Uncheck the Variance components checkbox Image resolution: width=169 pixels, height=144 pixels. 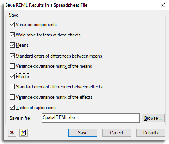pyautogui.click(x=12, y=25)
